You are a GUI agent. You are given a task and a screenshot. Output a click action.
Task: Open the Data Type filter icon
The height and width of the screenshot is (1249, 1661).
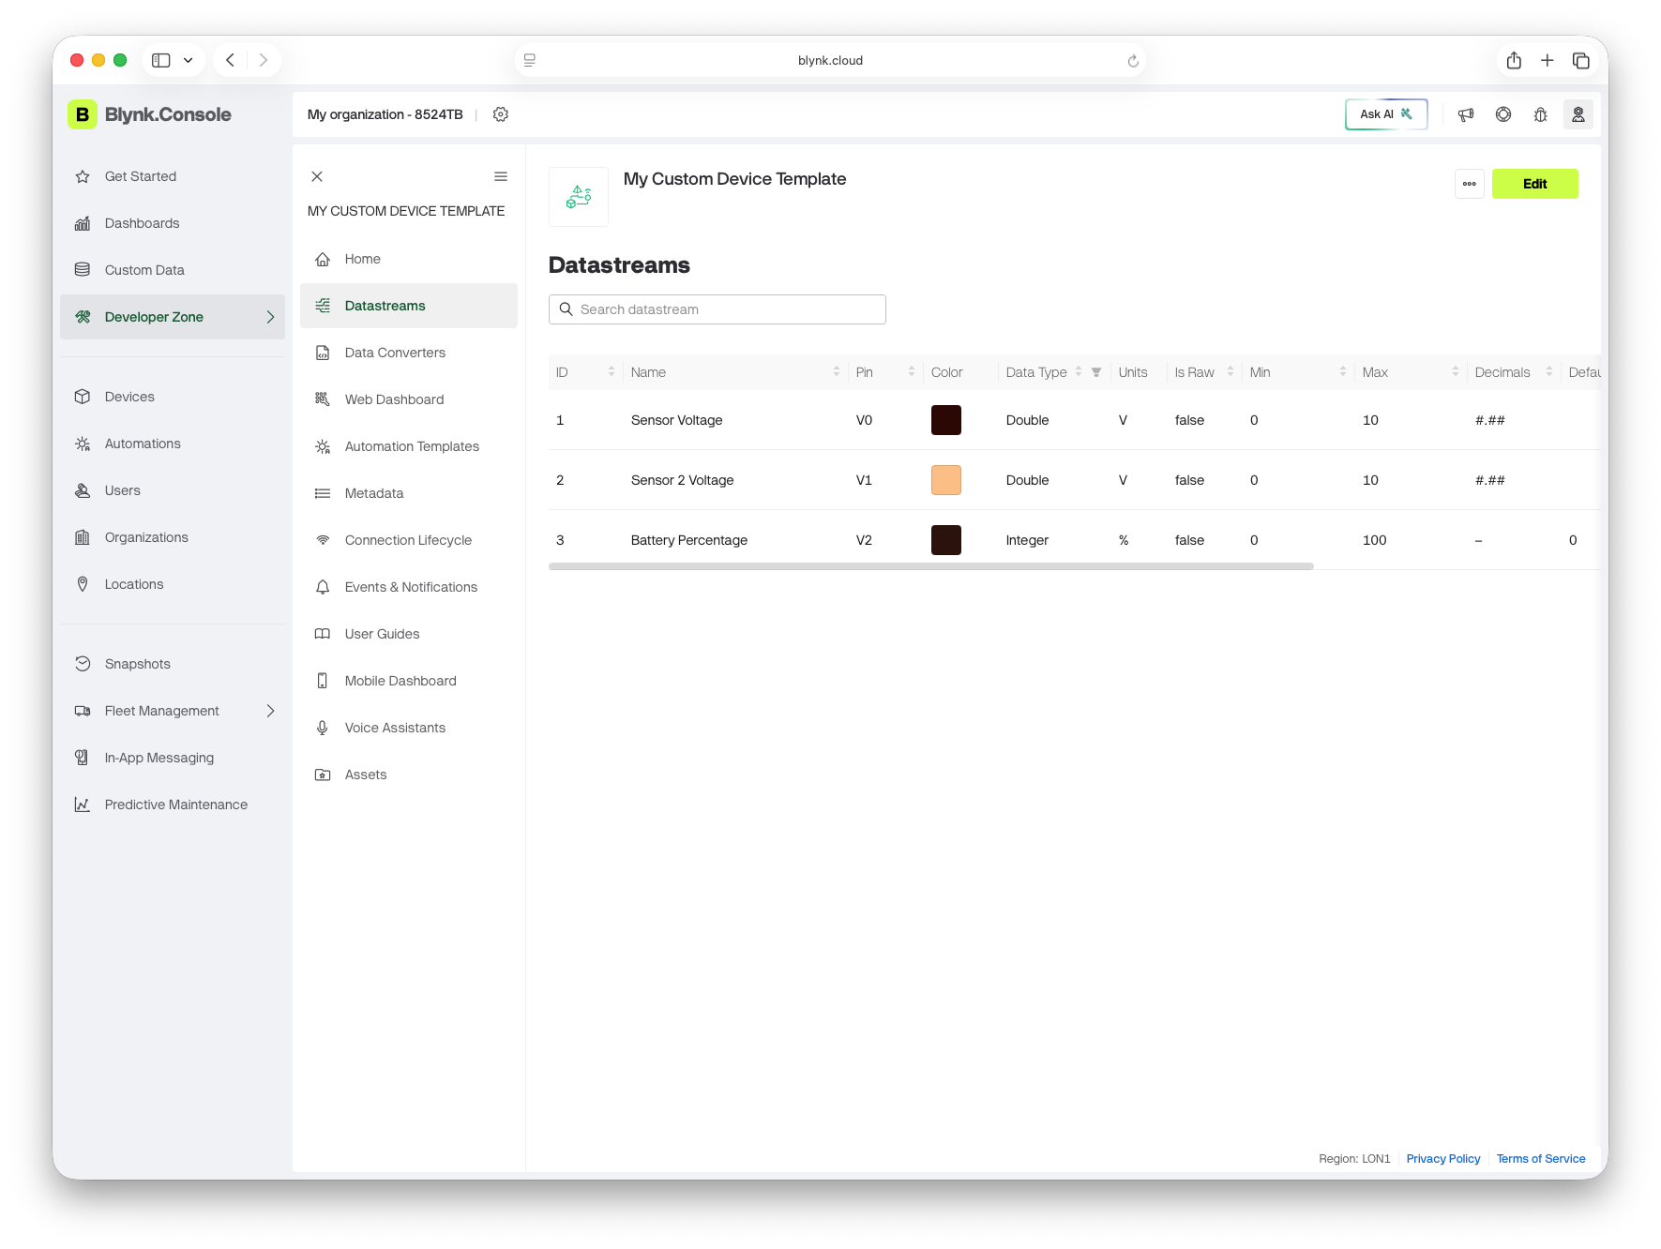[1096, 372]
